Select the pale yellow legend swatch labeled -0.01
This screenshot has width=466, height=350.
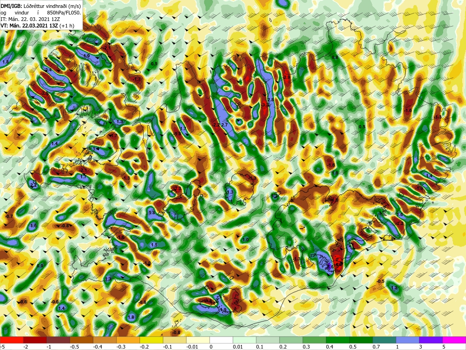[x=198, y=340]
